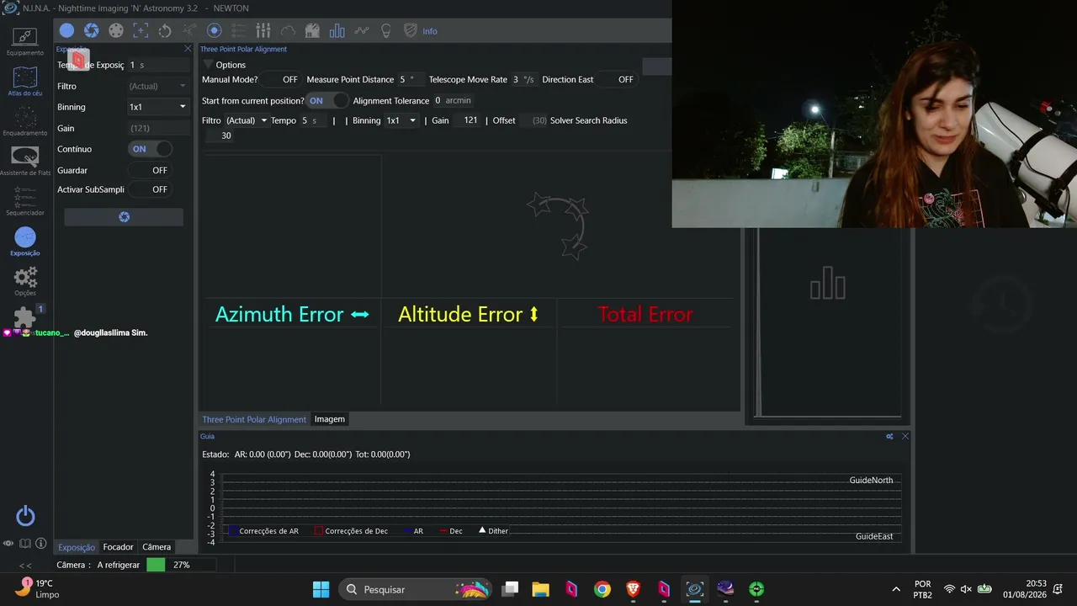
Task: Open the Windows Start menu
Action: pos(321,589)
